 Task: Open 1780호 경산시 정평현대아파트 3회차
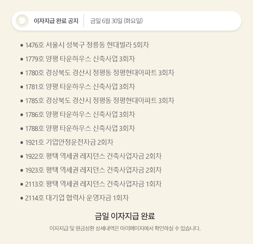pos(100,73)
